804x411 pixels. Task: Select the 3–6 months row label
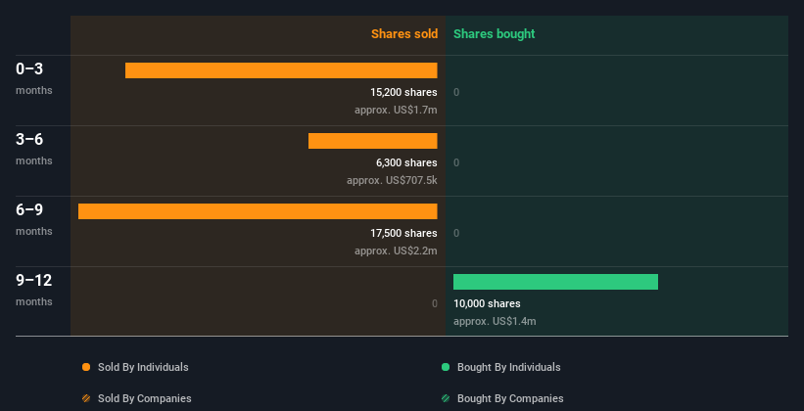coord(34,149)
